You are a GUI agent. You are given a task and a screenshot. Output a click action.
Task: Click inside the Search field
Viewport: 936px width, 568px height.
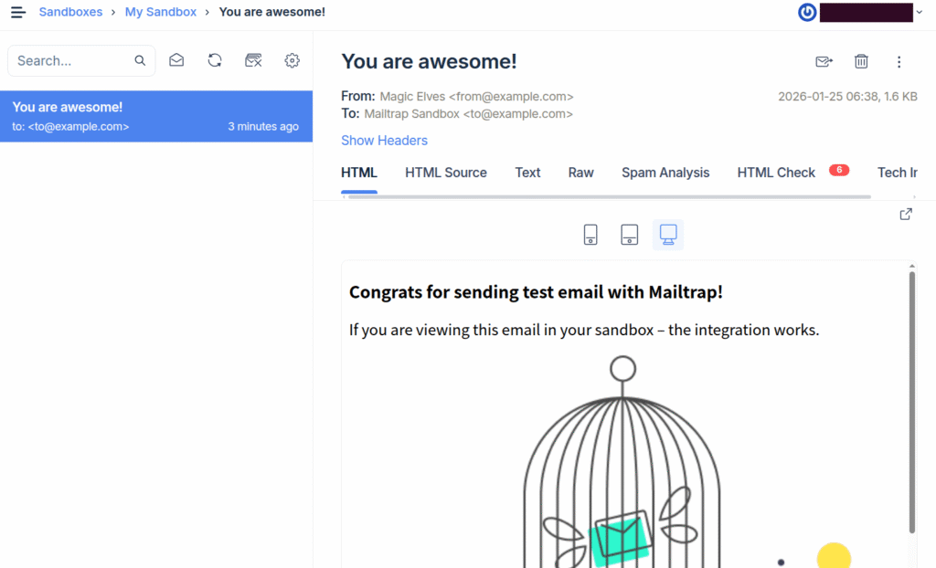point(69,60)
